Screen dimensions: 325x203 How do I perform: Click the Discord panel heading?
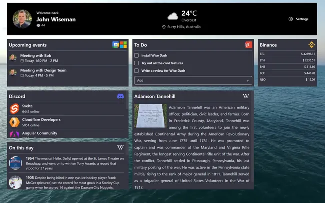coord(17,96)
